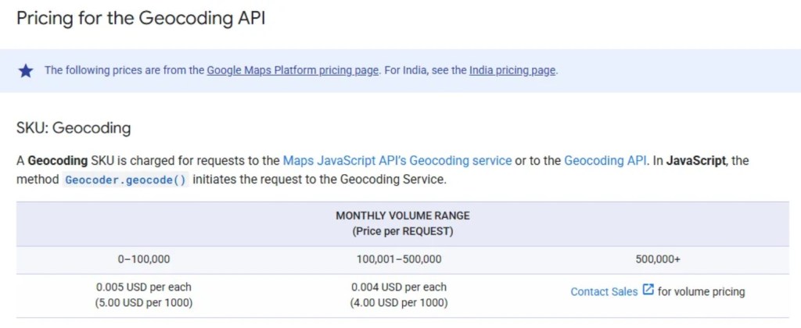This screenshot has height=328, width=801.
Task: Click the Contact Sales link
Action: [x=604, y=291]
